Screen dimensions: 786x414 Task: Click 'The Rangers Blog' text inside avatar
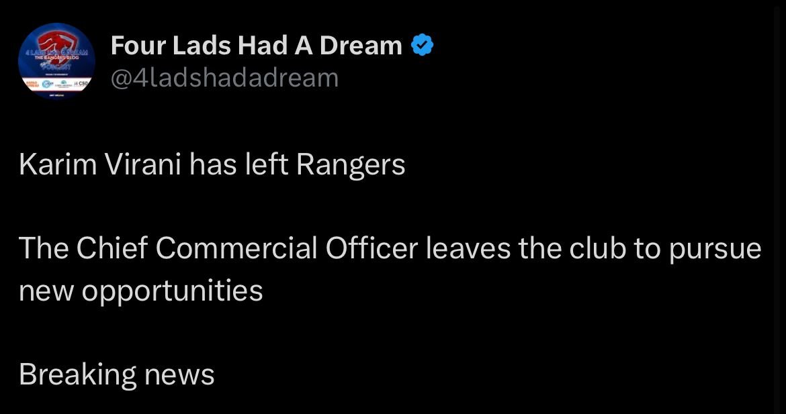coord(56,58)
